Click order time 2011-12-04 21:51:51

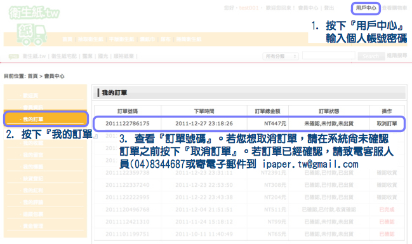(204, 210)
